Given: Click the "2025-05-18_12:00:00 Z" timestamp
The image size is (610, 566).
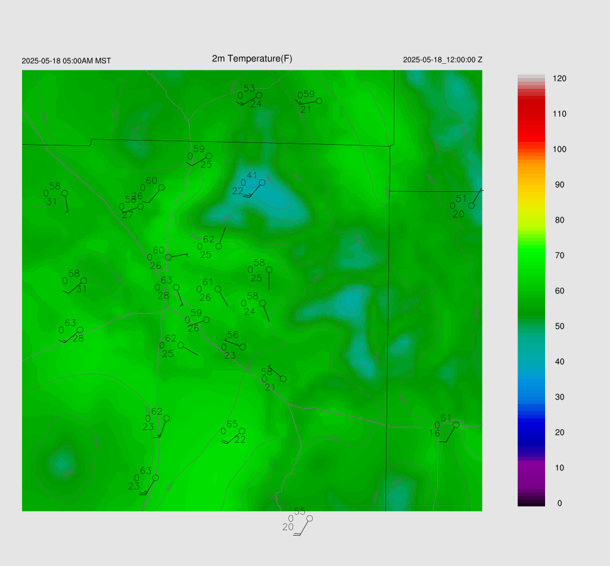Looking at the screenshot, I should tap(443, 60).
